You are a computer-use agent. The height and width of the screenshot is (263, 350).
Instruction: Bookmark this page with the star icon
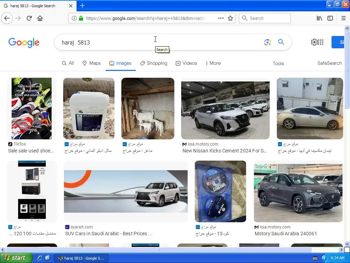point(230,18)
